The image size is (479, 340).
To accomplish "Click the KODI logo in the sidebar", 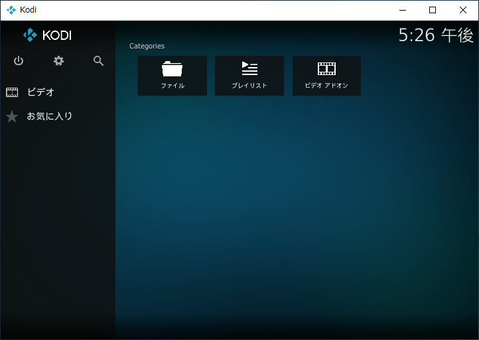I will (47, 35).
